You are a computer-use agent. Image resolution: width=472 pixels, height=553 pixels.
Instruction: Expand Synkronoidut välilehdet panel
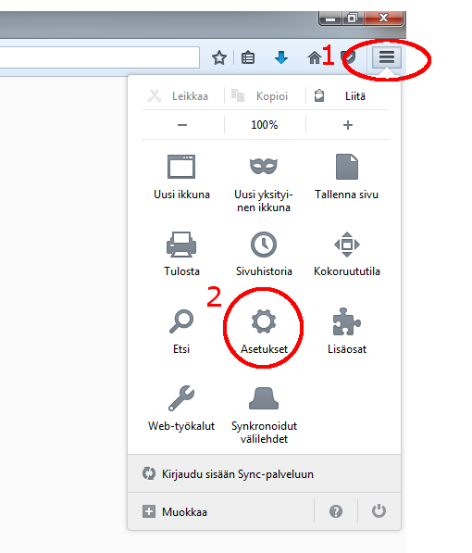(264, 414)
